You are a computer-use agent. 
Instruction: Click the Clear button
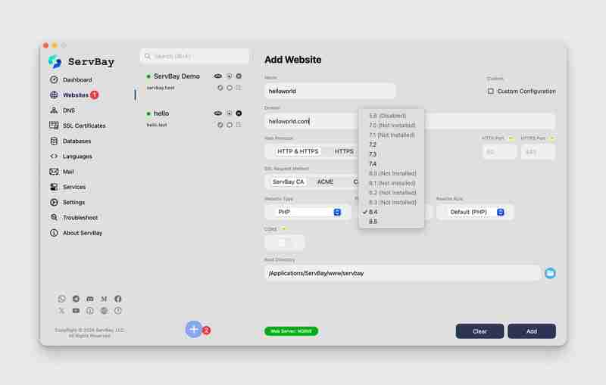pos(479,331)
